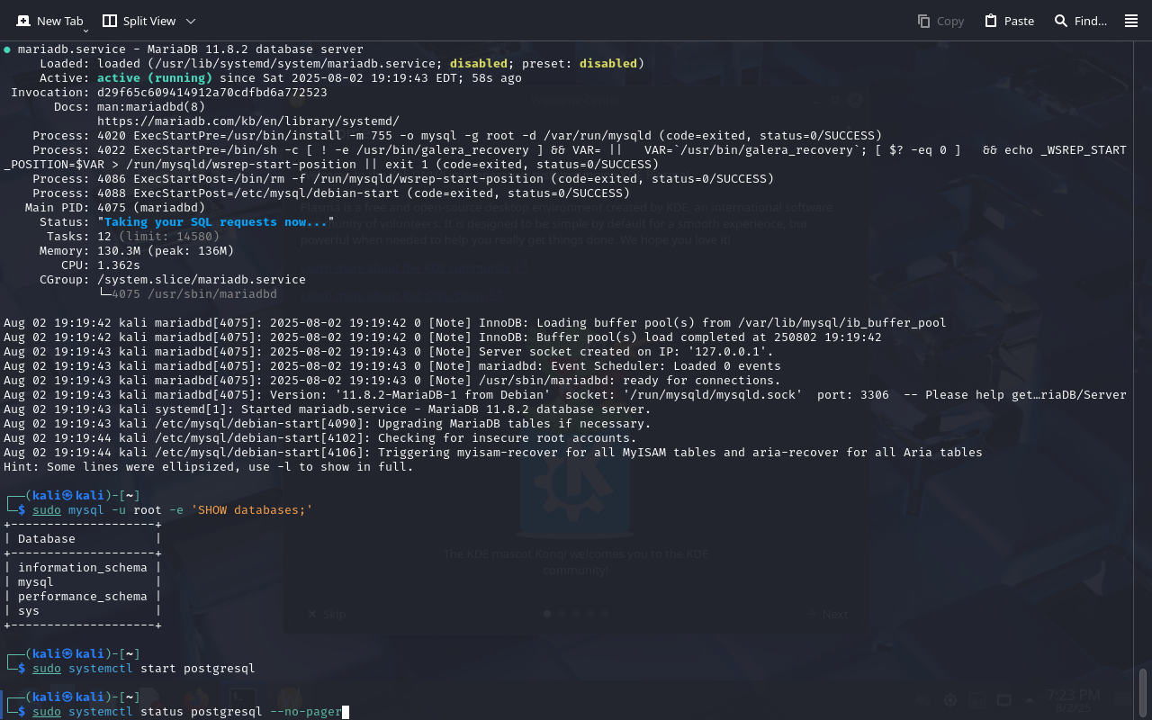Image resolution: width=1152 pixels, height=720 pixels.
Task: Click the 'performance_schema' table row
Action: [x=83, y=596]
